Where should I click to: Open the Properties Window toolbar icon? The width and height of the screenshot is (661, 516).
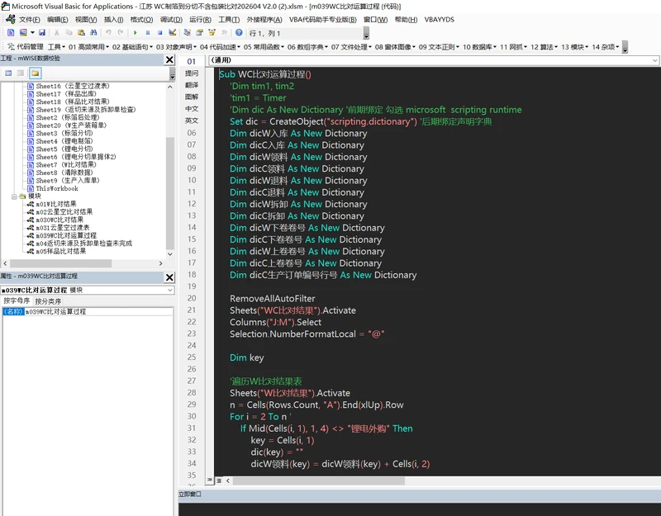pyautogui.click(x=199, y=32)
